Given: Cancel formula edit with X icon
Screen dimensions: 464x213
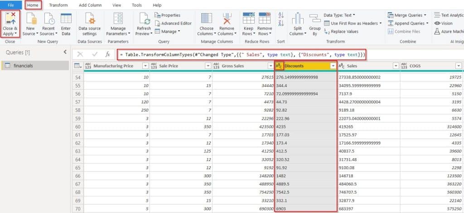Looking at the screenshot, I should click(x=80, y=54).
